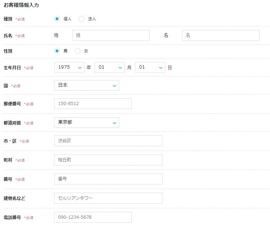Focus the 番号 address number field
Screen dimensions: 270x231
point(108,179)
